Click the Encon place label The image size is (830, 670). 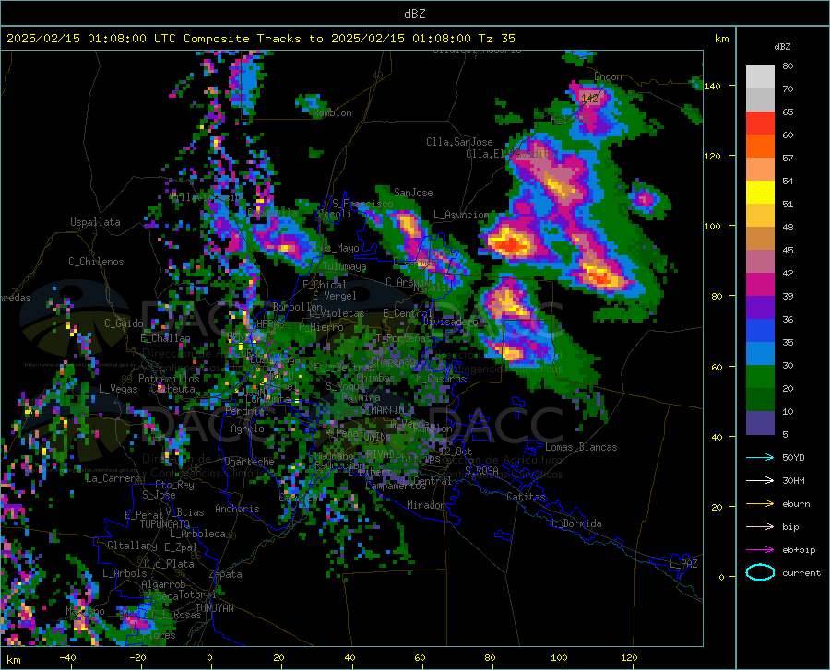coord(608,76)
